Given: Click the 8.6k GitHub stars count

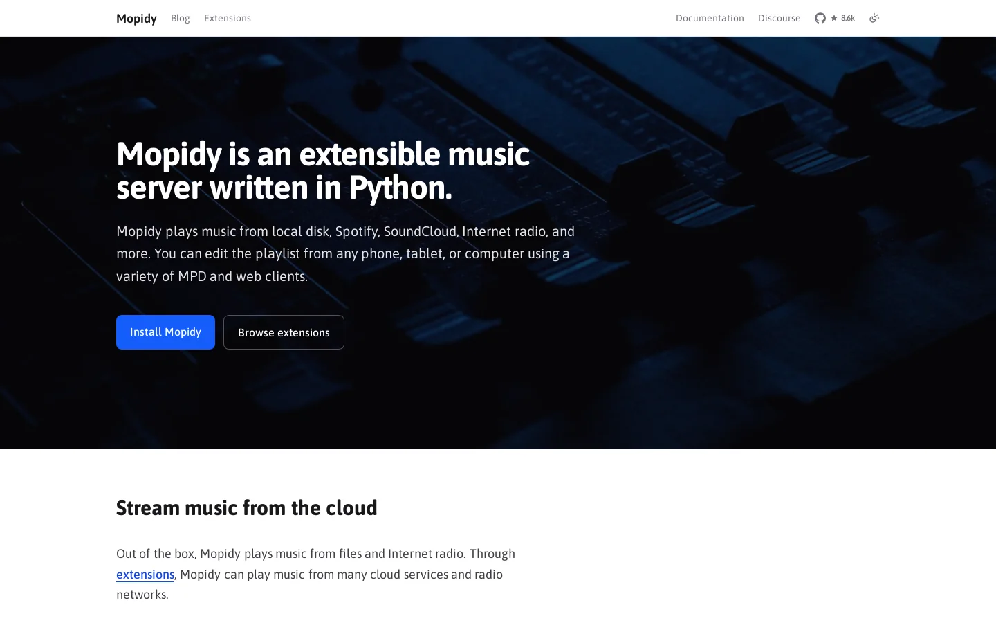Looking at the screenshot, I should click(x=843, y=18).
